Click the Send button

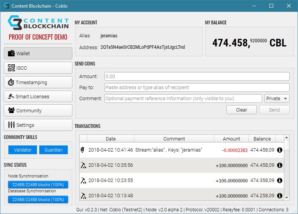pos(274,110)
